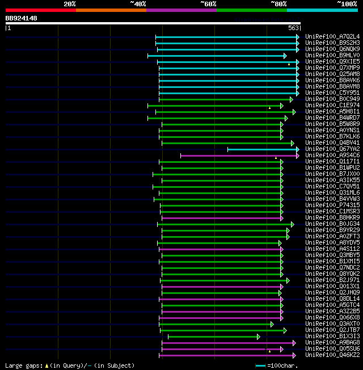The image size is (363, 370).
Task: Click the green arrowhead ending the B0C949 alignment
Action: 292,99
